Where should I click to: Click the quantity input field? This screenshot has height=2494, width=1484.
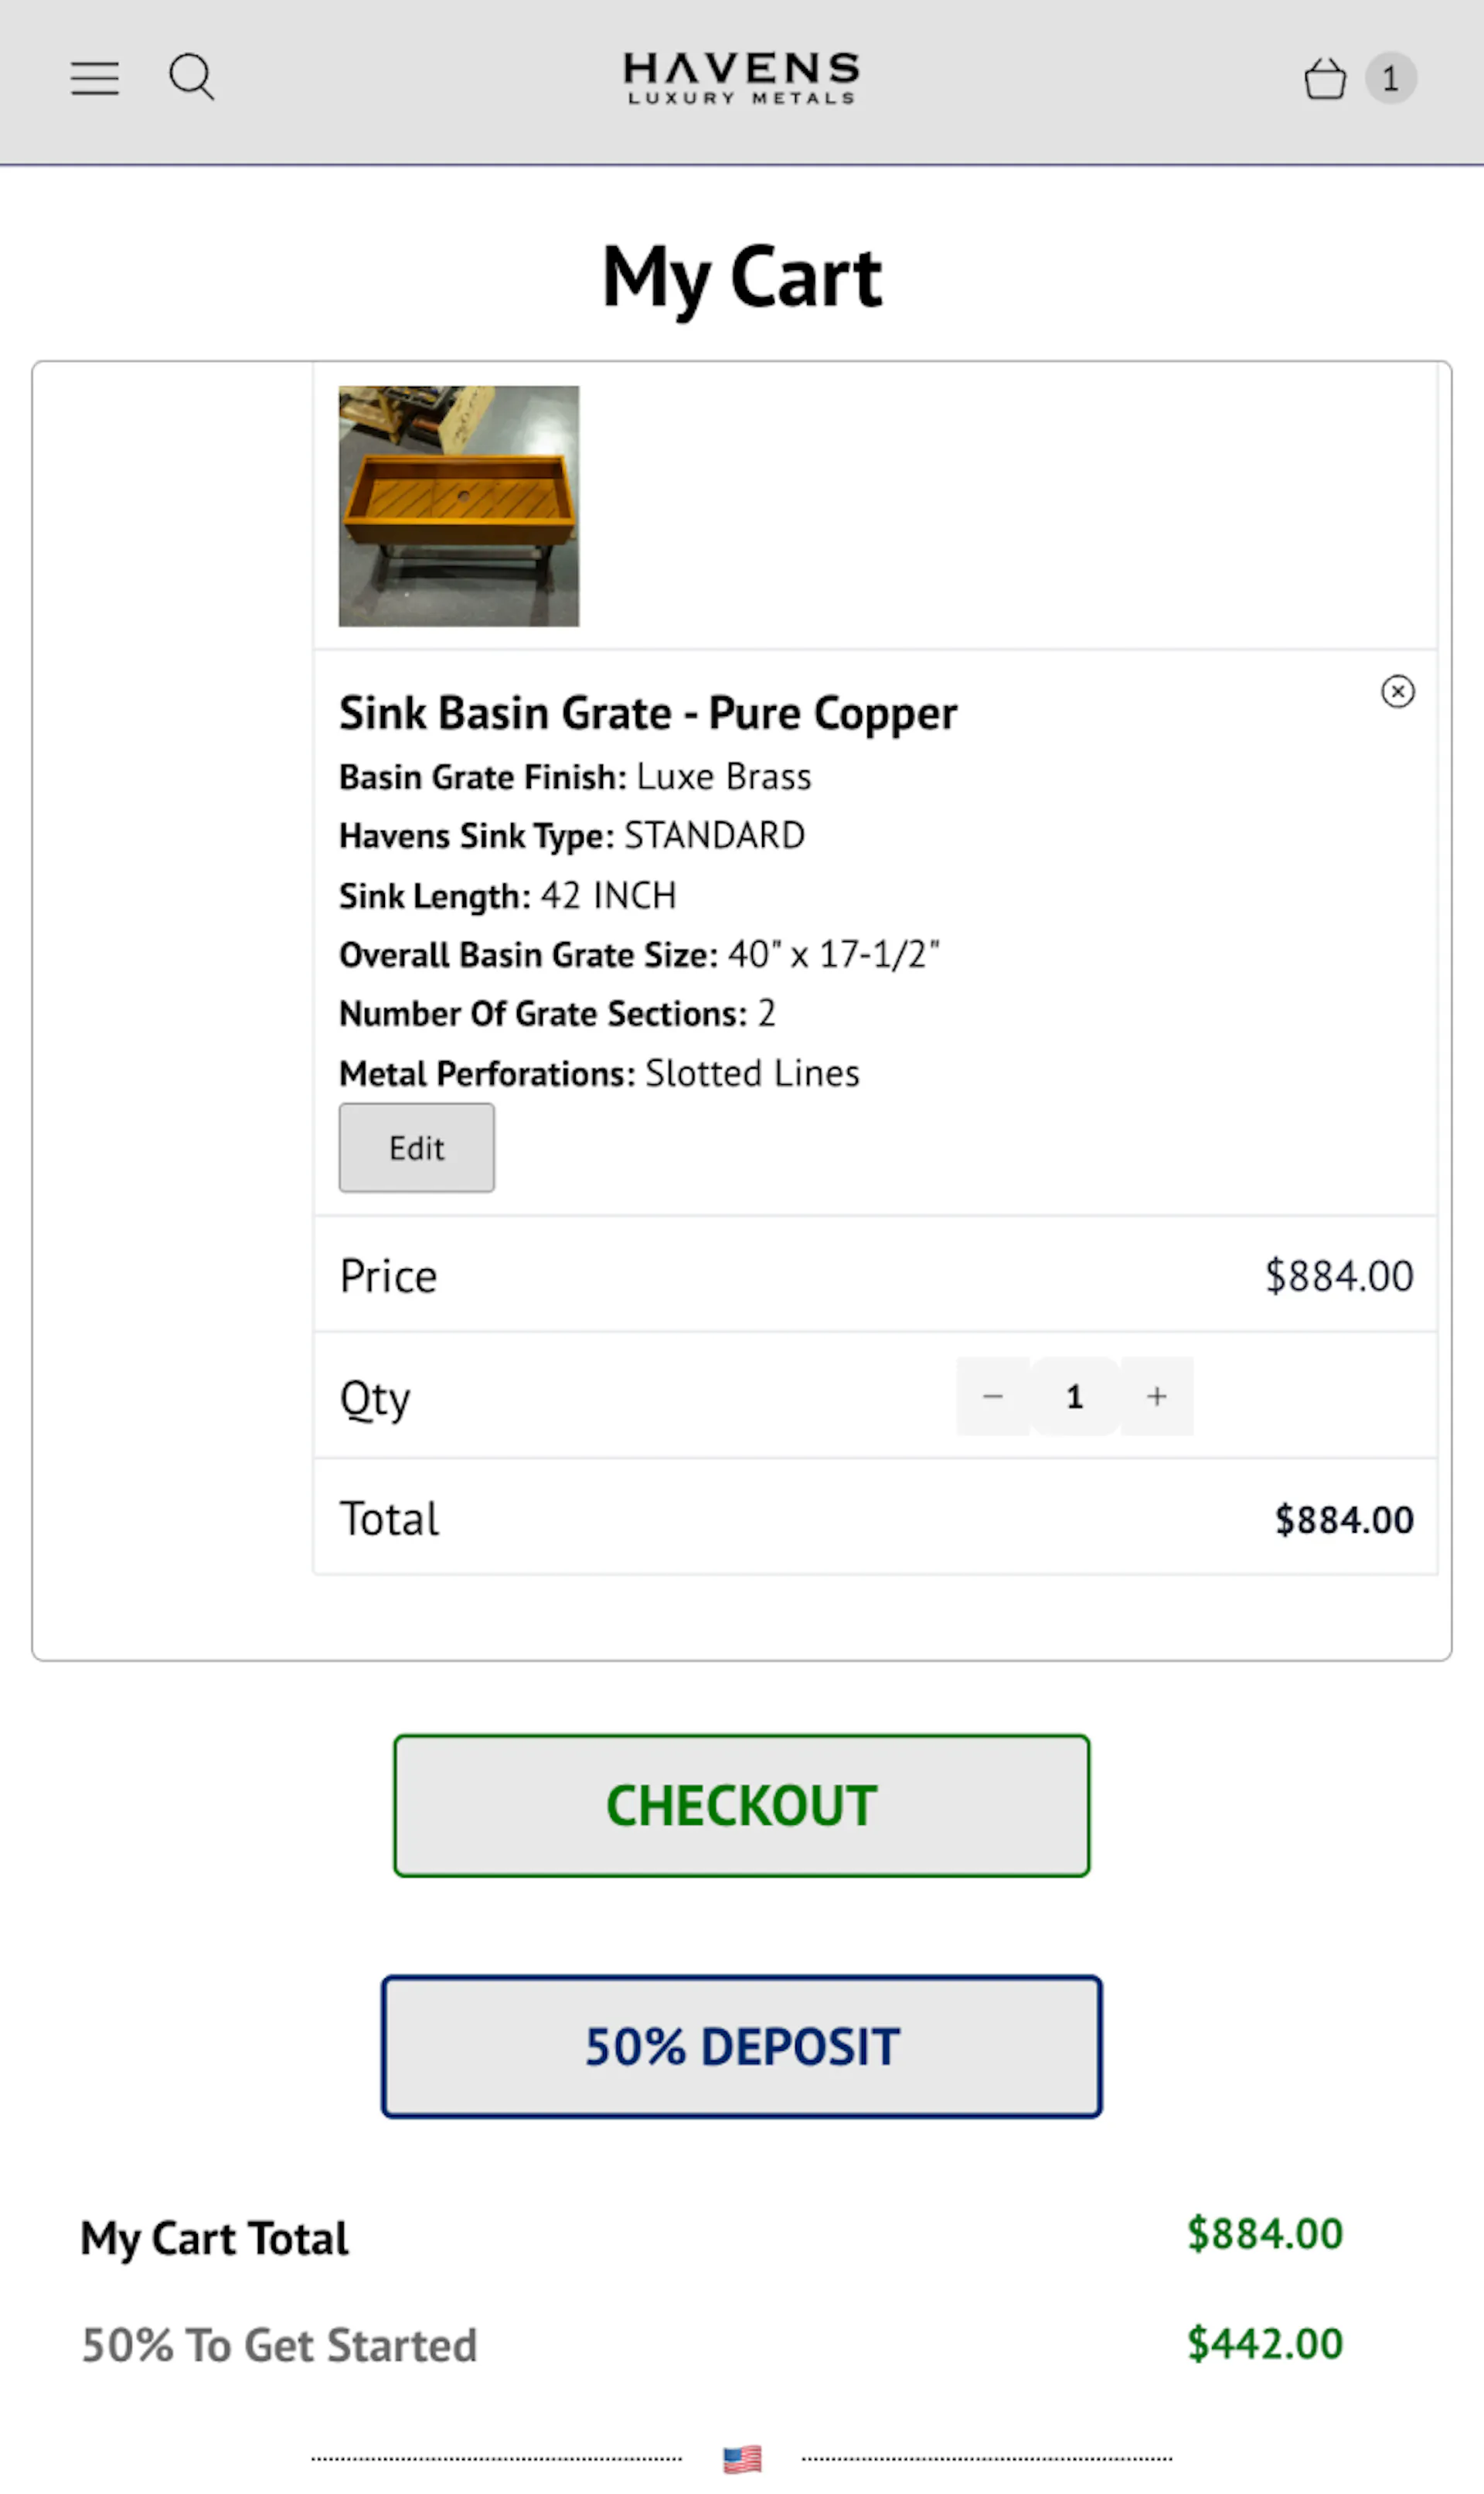click(x=1074, y=1397)
